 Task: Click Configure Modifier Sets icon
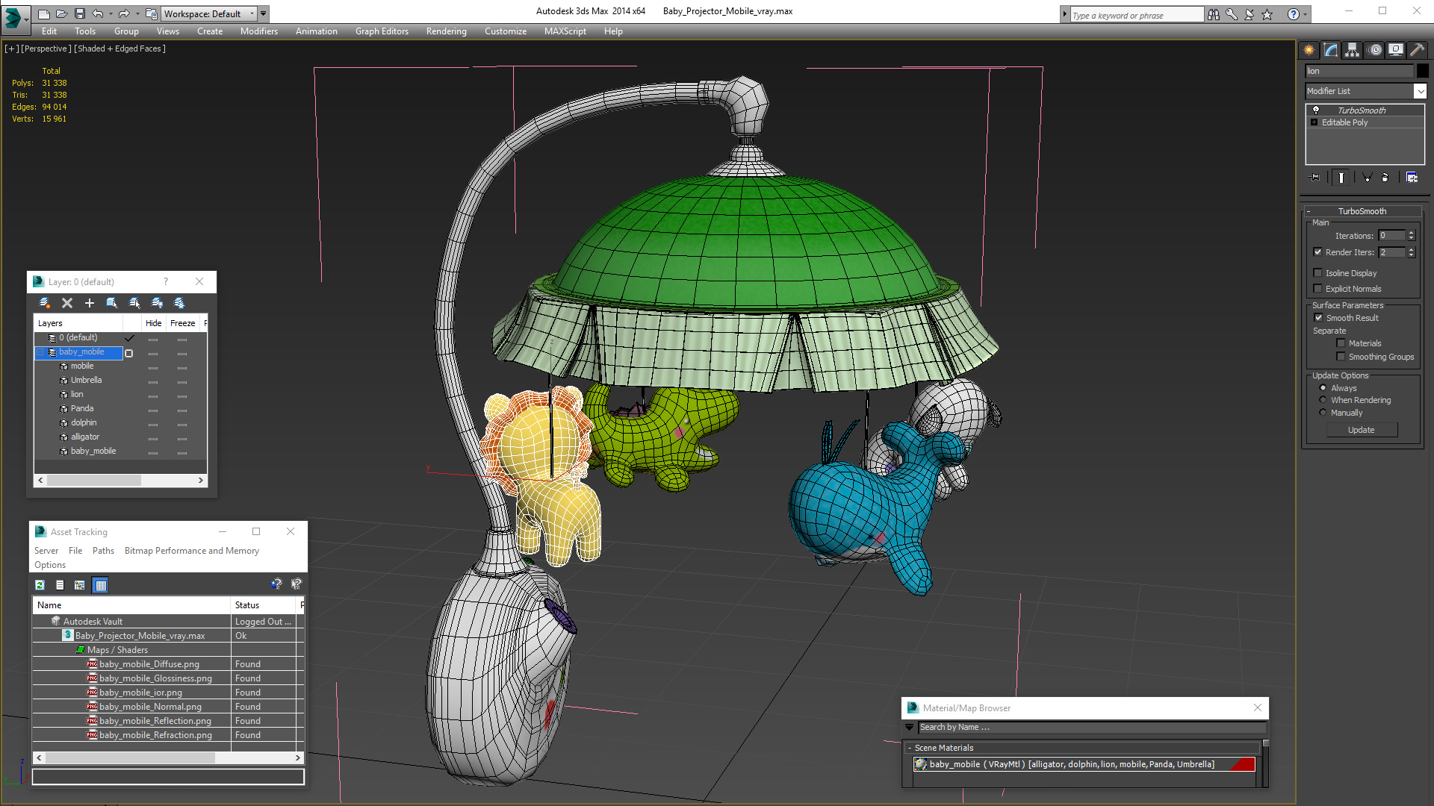click(x=1412, y=178)
